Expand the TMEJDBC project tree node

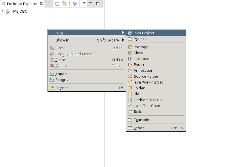pyautogui.click(x=3, y=11)
